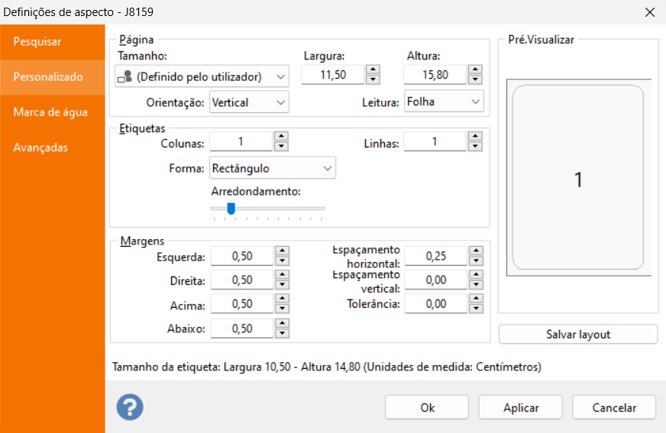
Task: Decrease Largura value with down arrow
Action: 373,79
